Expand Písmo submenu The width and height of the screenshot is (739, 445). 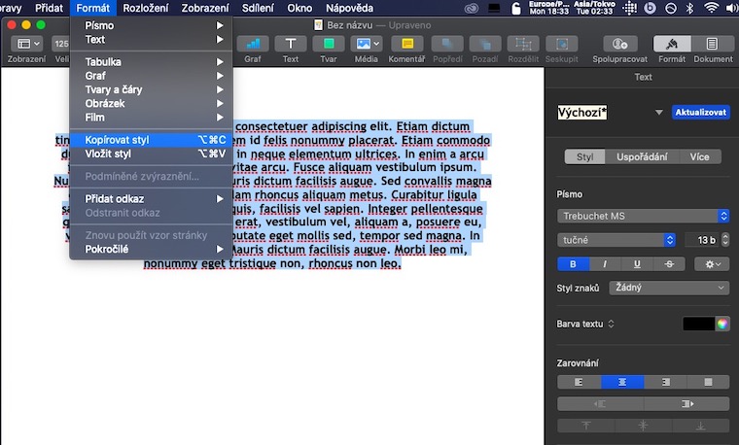[152, 25]
